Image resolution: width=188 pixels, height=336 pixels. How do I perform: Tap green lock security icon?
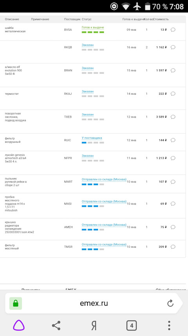coord(16,303)
